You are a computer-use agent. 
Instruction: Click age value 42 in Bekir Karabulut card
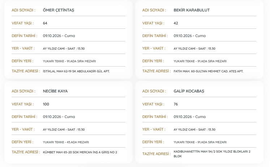(x=176, y=23)
